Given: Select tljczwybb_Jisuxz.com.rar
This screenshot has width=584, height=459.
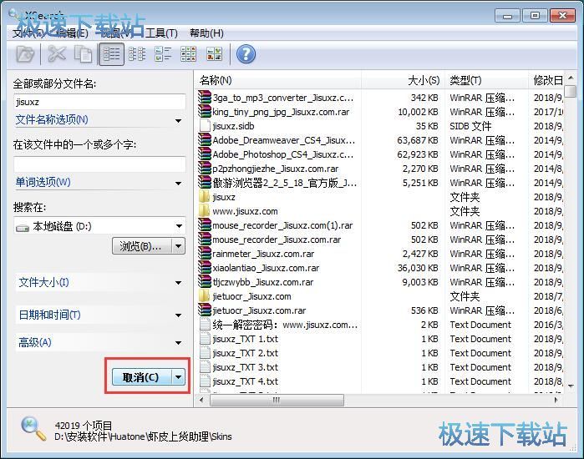Looking at the screenshot, I should click(x=263, y=282).
